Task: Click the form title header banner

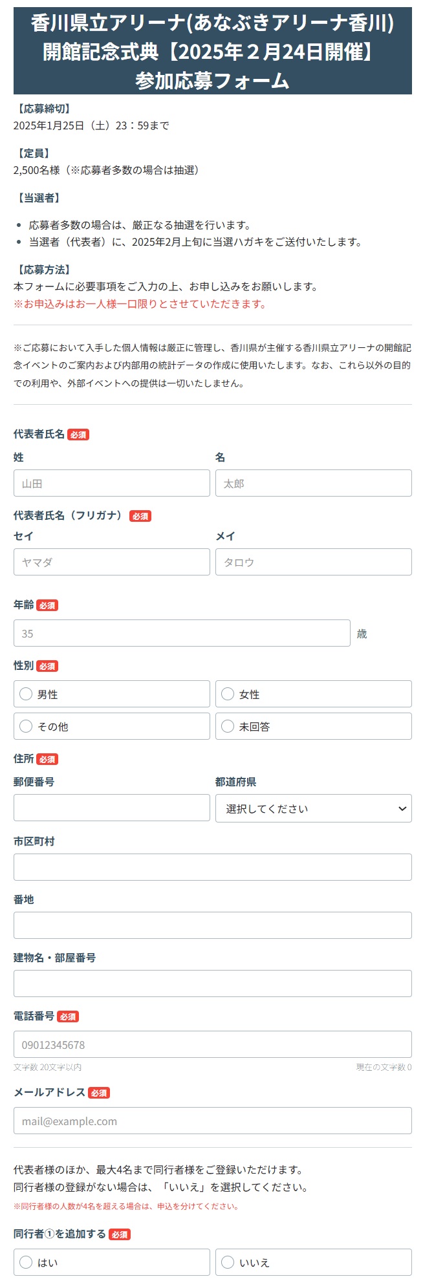Action: click(213, 51)
